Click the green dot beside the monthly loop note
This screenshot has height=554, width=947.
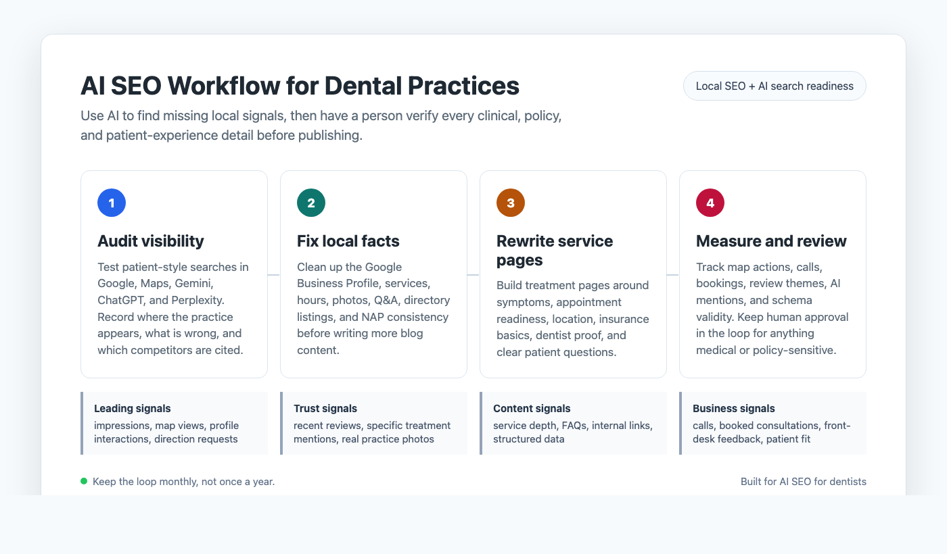pyautogui.click(x=84, y=481)
